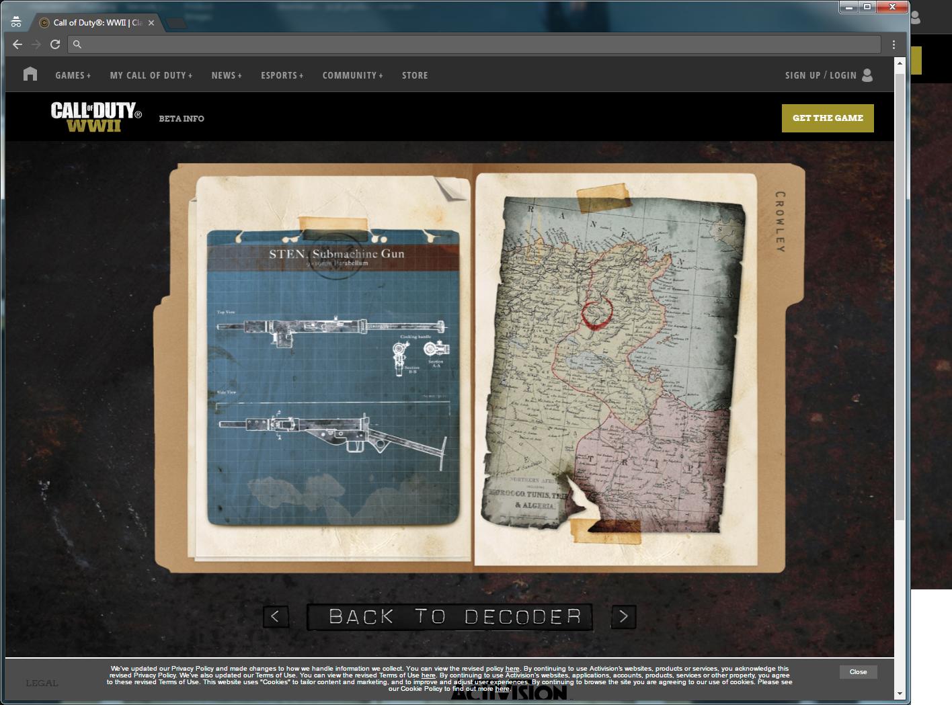Click the STEN Submachine Gun blueprint
This screenshot has width=952, height=705.
tap(333, 378)
